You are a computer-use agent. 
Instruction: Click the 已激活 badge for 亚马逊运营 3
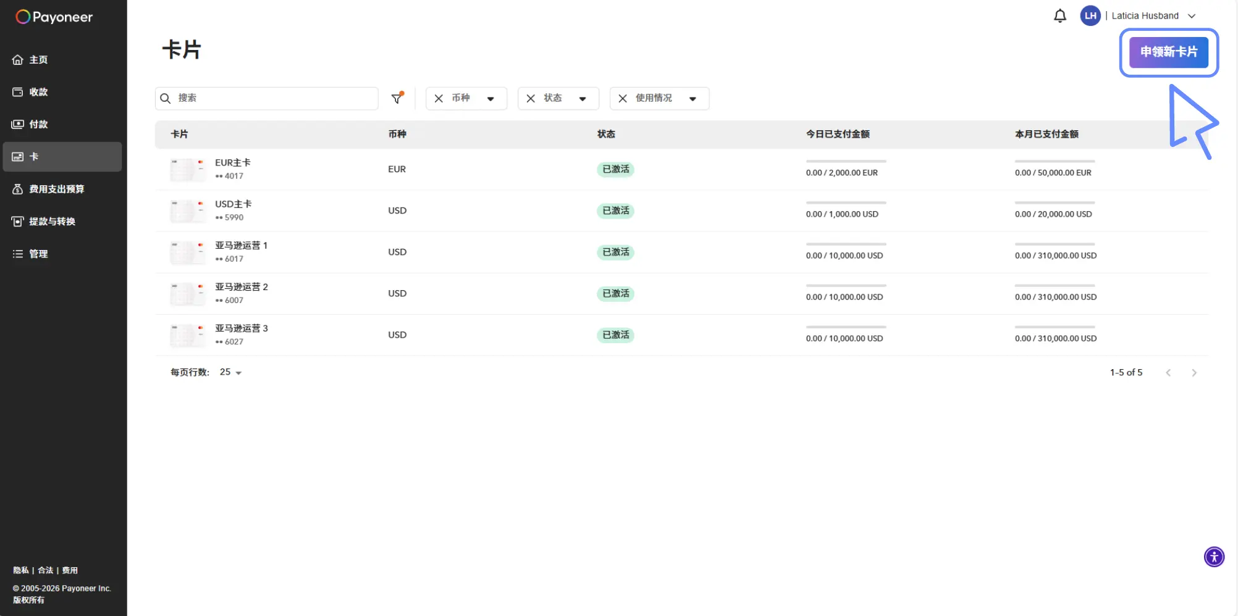616,335
